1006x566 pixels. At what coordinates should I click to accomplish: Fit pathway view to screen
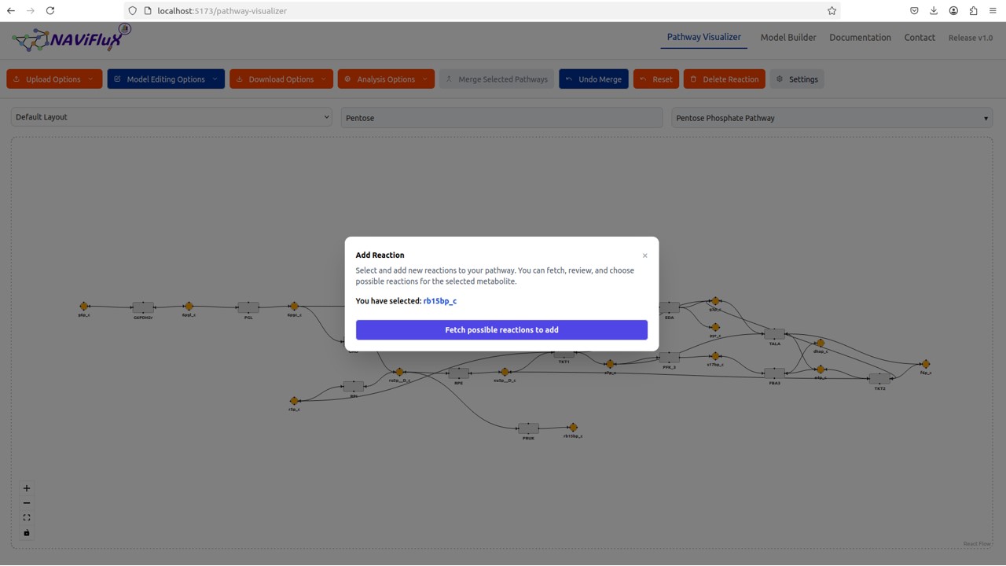click(27, 518)
